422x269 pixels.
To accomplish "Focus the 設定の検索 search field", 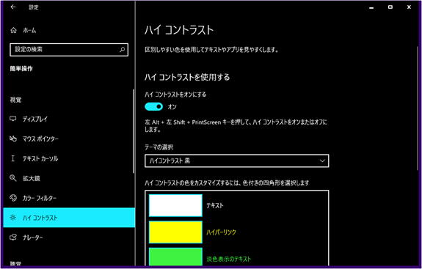I will coord(69,49).
